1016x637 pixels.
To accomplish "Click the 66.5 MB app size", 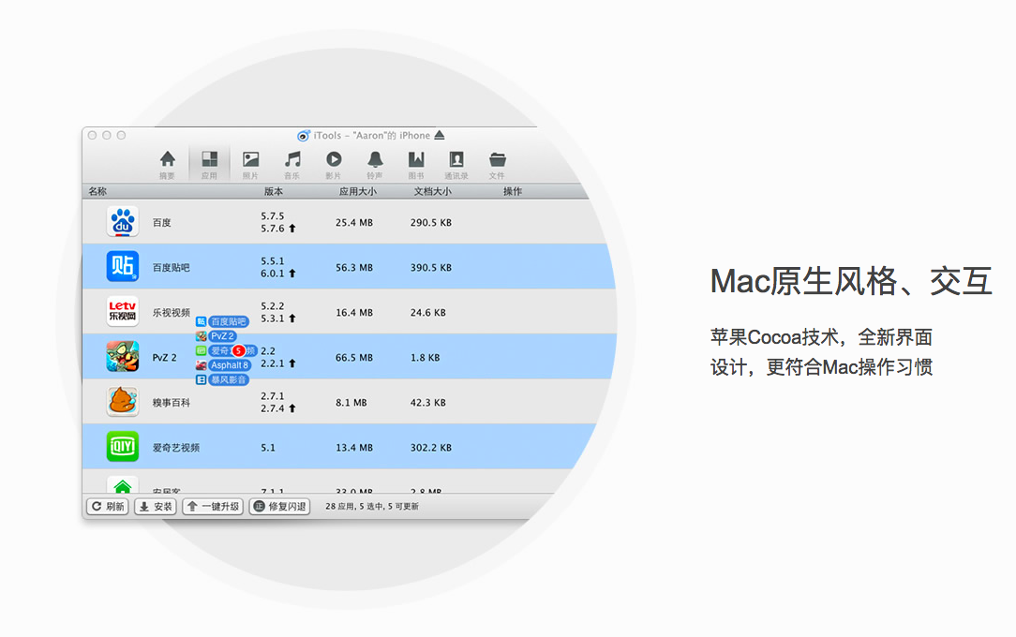I will [354, 357].
